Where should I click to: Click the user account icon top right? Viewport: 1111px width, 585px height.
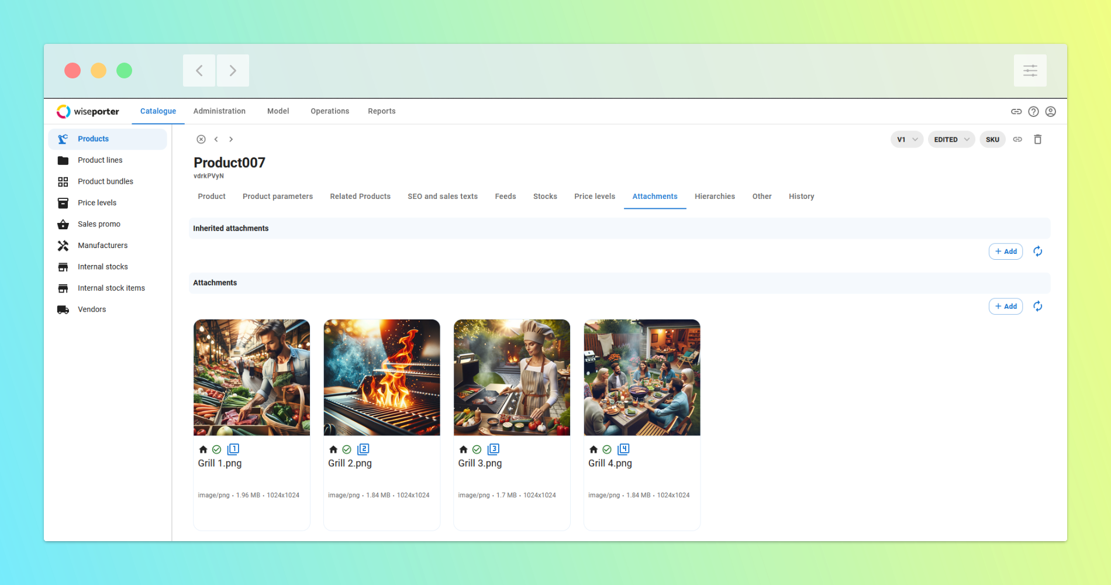point(1050,111)
